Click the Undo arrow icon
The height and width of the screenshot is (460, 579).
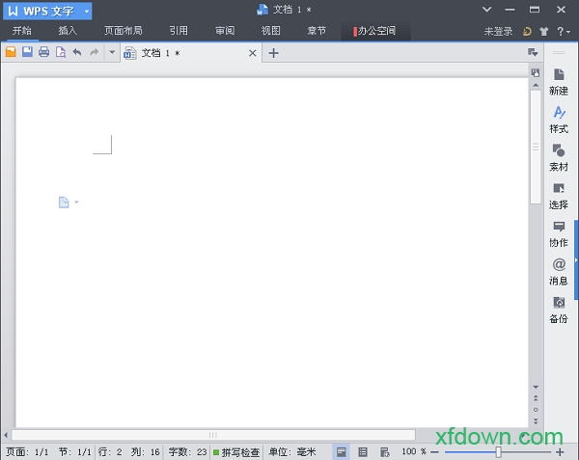77,52
